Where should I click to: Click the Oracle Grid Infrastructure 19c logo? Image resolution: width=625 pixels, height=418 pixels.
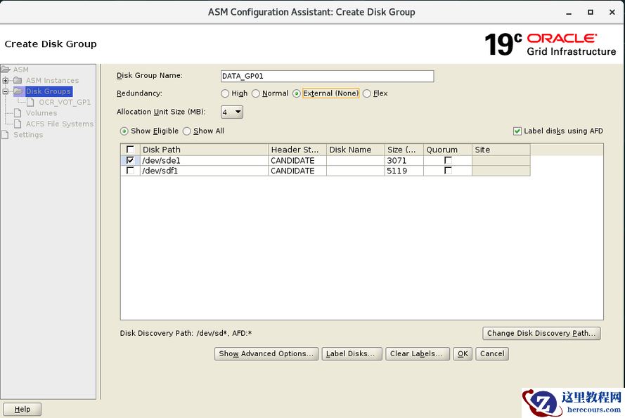tap(550, 44)
